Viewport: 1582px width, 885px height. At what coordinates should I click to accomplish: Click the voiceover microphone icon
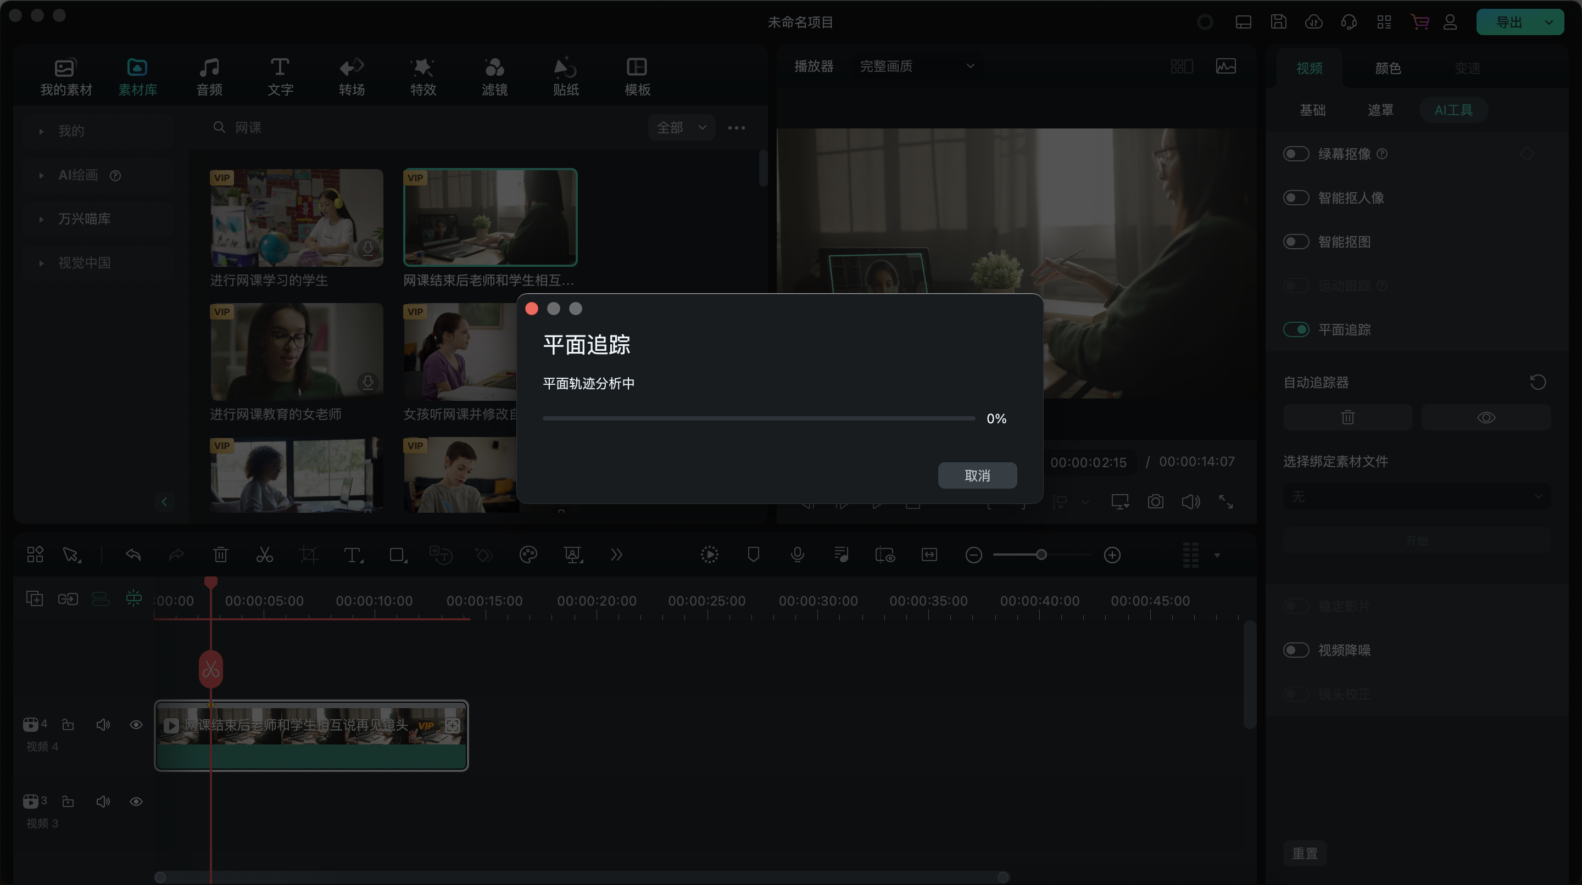[x=797, y=555]
